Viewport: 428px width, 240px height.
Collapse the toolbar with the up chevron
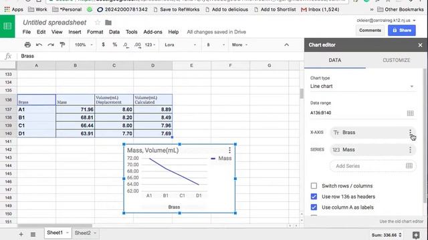click(x=286, y=45)
